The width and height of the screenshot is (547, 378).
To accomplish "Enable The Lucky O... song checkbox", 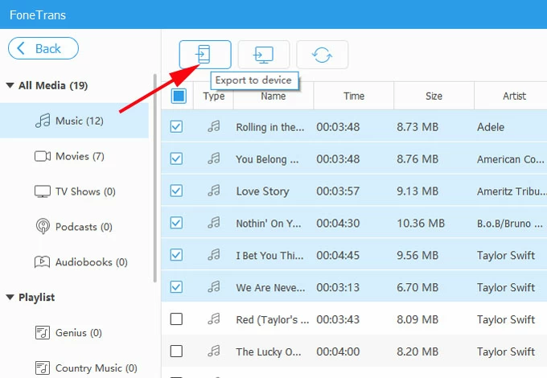I will 177,351.
